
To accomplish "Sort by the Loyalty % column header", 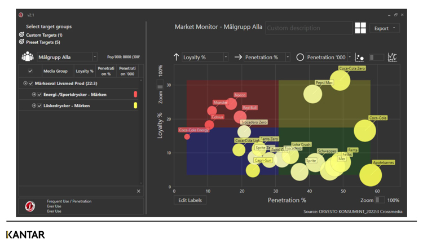I will [85, 71].
